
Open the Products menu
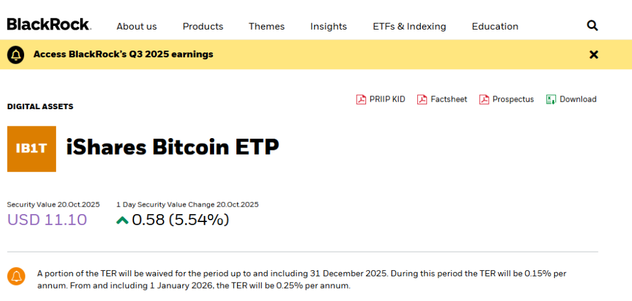203,27
